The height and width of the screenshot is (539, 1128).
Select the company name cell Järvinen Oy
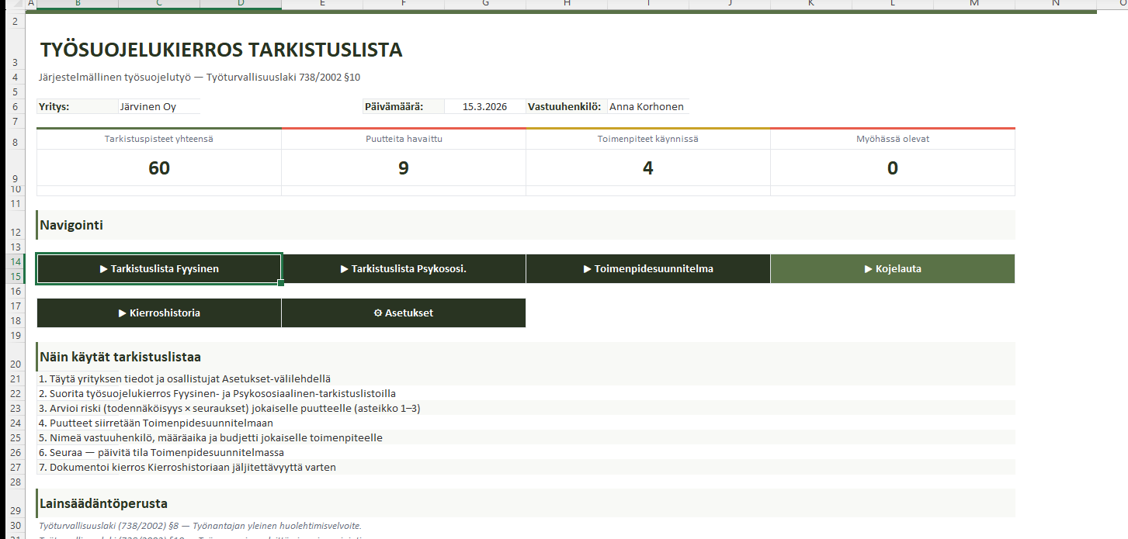click(159, 107)
